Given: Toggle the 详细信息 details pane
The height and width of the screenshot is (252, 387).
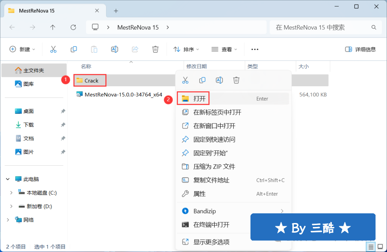Looking at the screenshot, I should [360, 49].
